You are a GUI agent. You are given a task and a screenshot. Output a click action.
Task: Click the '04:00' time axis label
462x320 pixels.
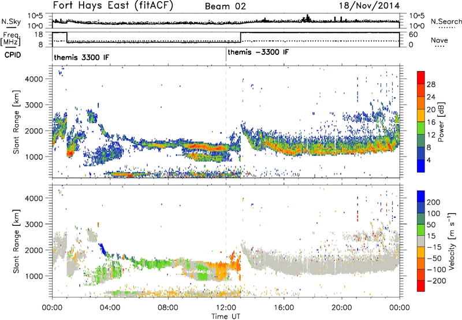point(110,308)
